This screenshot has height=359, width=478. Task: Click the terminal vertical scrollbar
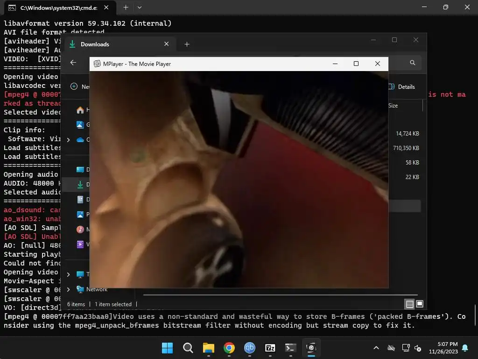(x=476, y=316)
